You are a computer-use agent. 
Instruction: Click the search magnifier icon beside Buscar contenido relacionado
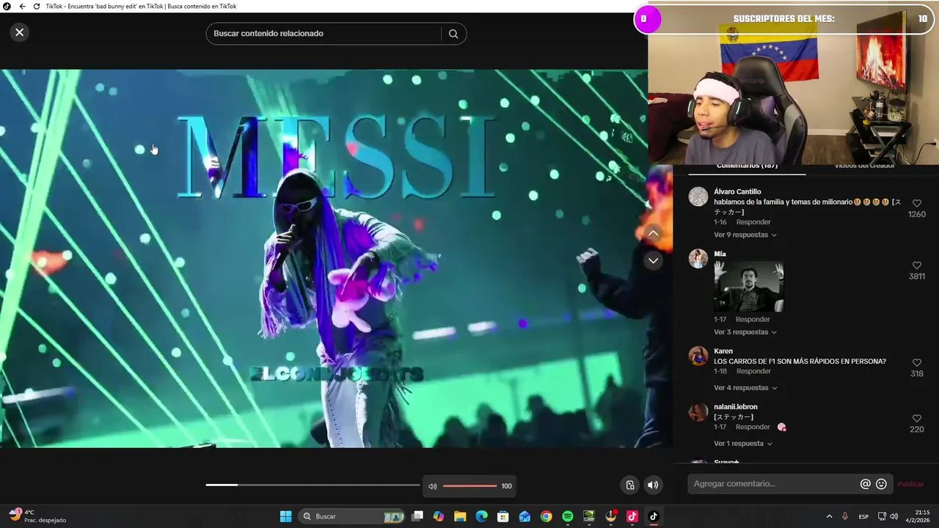click(x=453, y=34)
